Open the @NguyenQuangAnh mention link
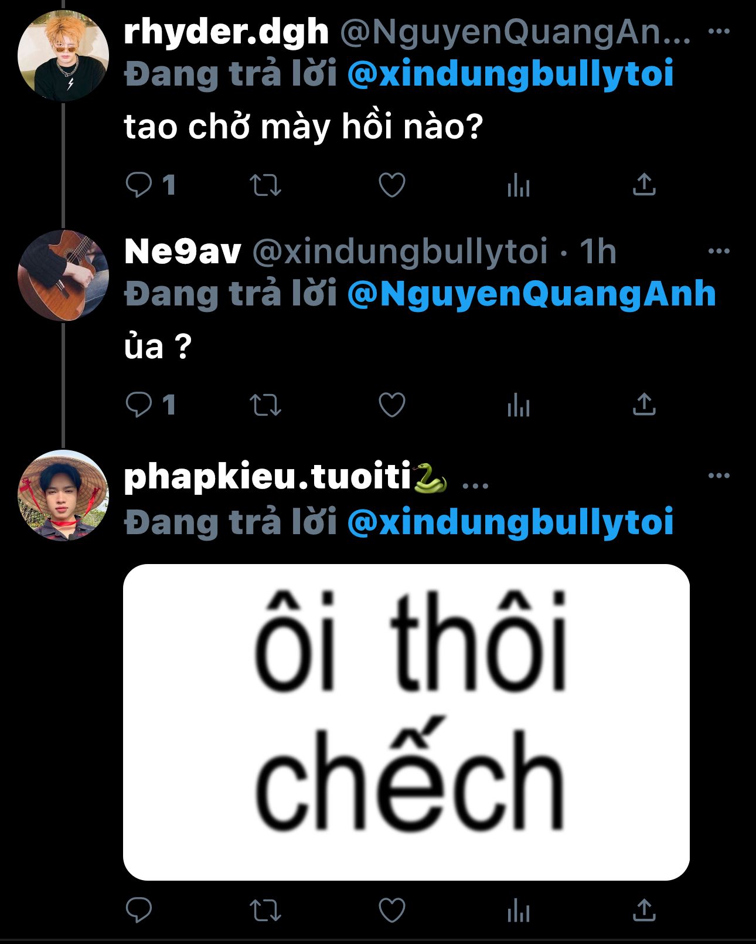756x944 pixels. point(532,294)
